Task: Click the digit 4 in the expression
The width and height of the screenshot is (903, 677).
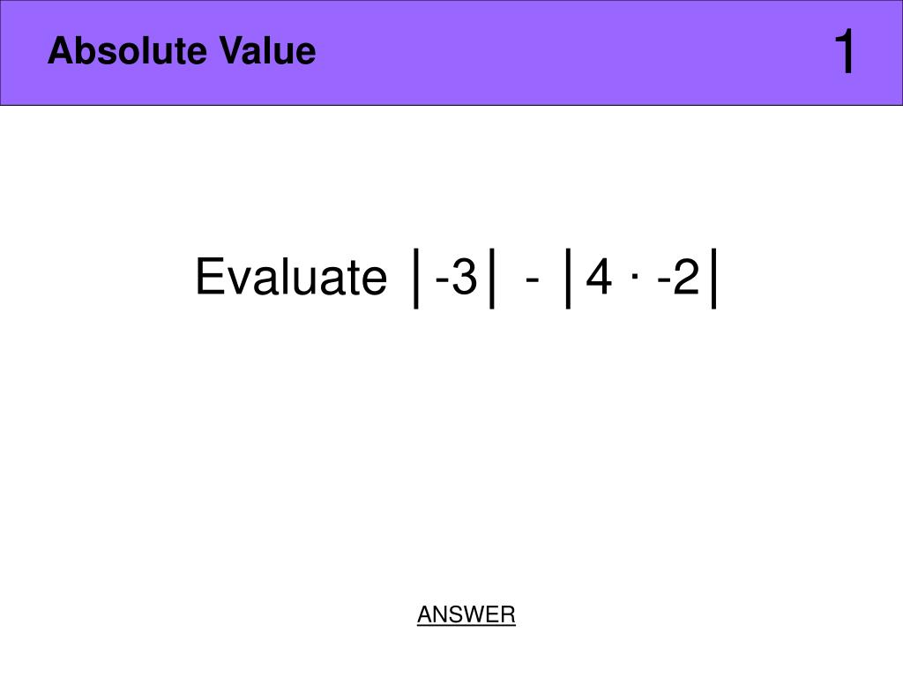Action: (599, 277)
